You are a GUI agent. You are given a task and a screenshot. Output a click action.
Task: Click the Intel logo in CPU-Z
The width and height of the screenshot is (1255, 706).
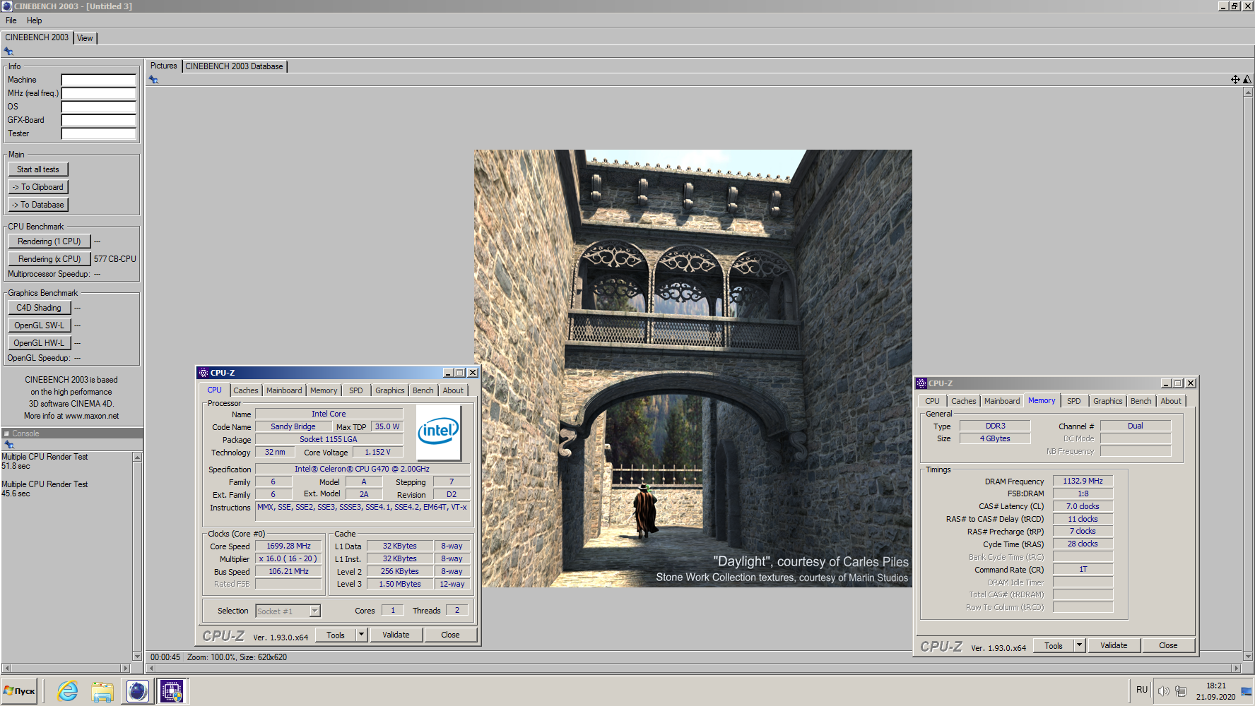coord(438,432)
